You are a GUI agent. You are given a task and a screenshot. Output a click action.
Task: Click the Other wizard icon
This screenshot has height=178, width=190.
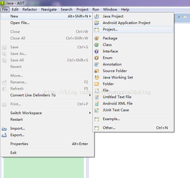click(x=97, y=128)
